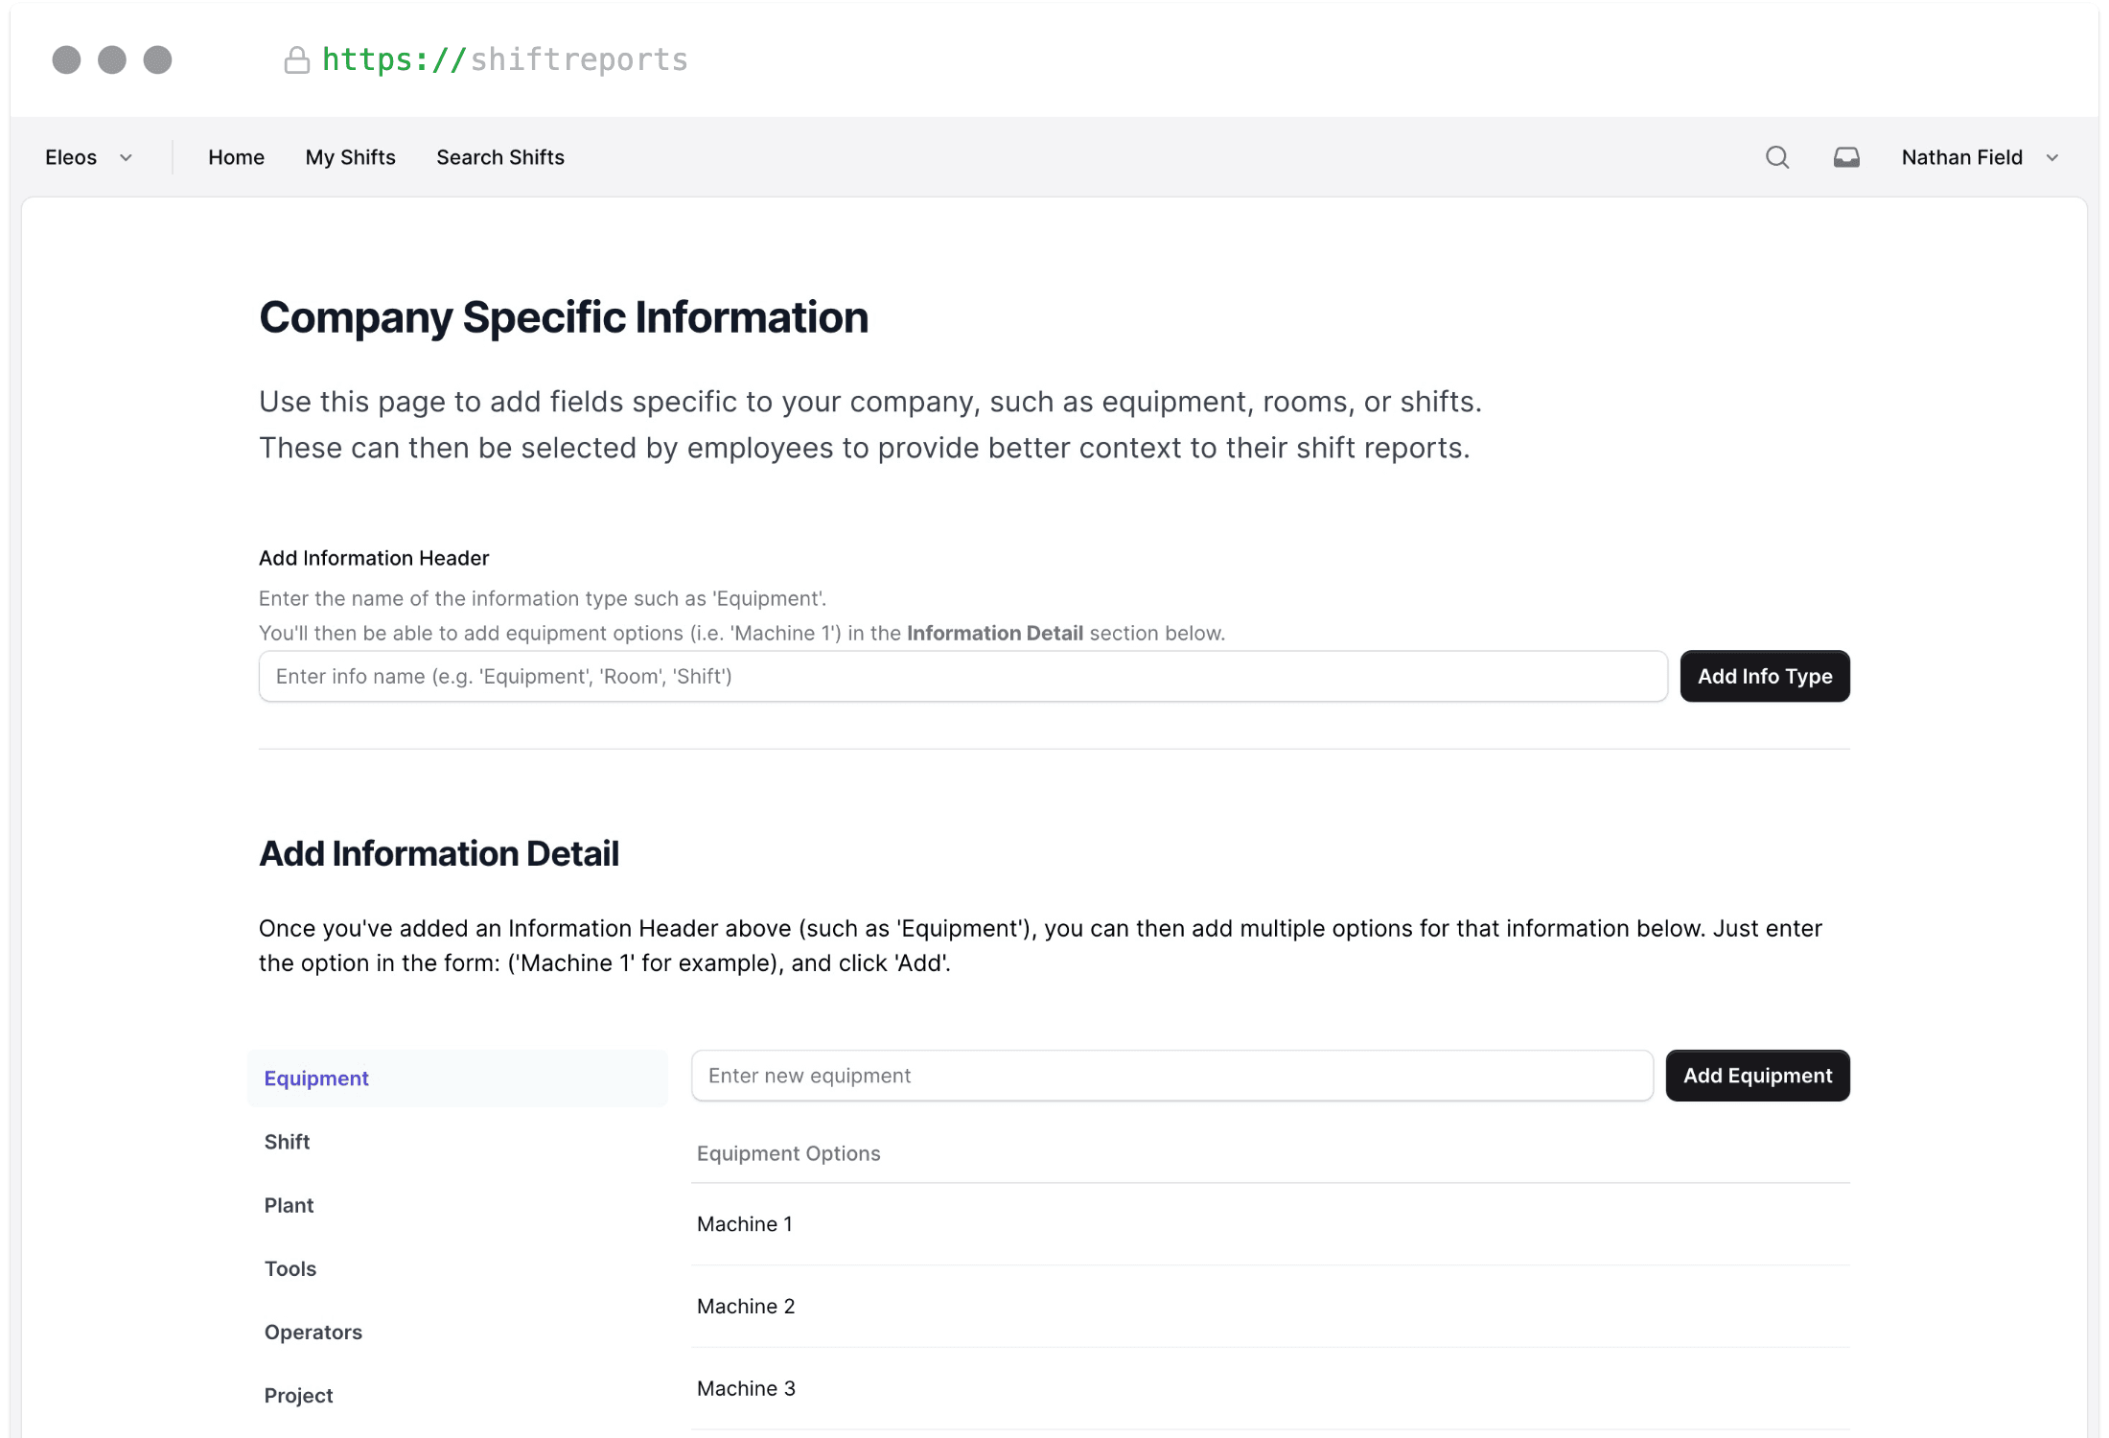
Task: Select the Shift category
Action: (287, 1141)
